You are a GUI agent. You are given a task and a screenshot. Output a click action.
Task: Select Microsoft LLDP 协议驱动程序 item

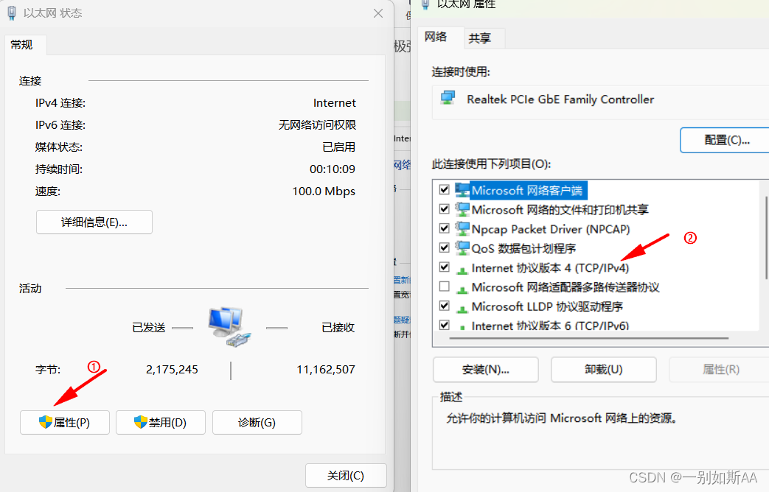pyautogui.click(x=547, y=307)
